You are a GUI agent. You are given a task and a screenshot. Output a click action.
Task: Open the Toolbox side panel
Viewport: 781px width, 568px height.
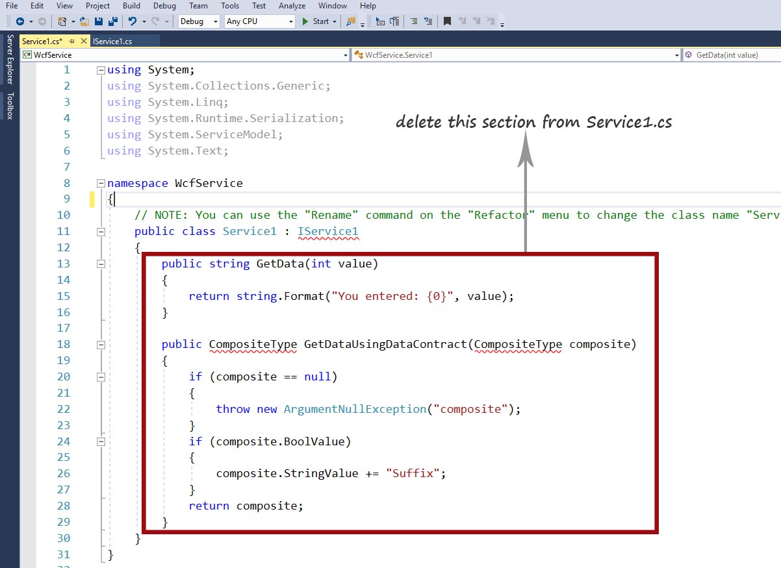[x=9, y=106]
